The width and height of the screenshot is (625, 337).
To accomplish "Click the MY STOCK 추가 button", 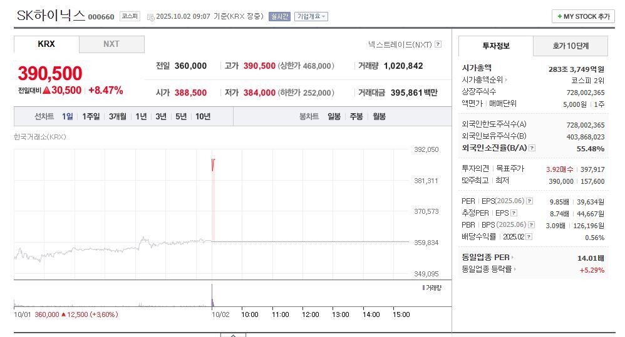I will 583,16.
